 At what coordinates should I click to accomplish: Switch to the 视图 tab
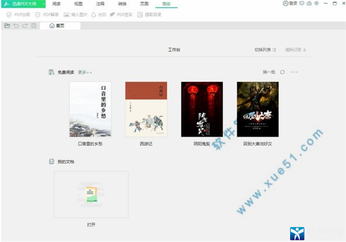pos(78,4)
